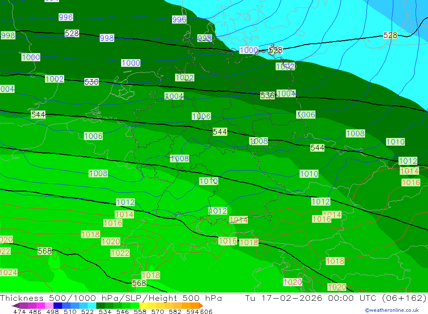Screen dimensions: 428x314
Task: Click the "Thickness 500/1000 hPa/SLP/Height 500 hPa" title
Action: point(111,298)
